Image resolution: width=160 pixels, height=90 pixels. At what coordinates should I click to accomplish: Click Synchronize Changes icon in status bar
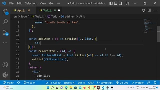(x=18, y=82)
